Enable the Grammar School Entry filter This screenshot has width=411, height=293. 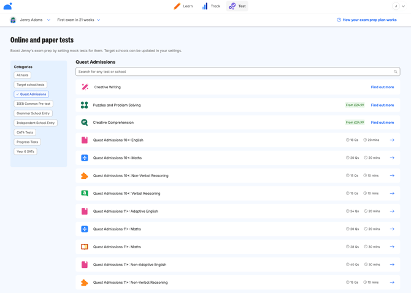[34, 113]
